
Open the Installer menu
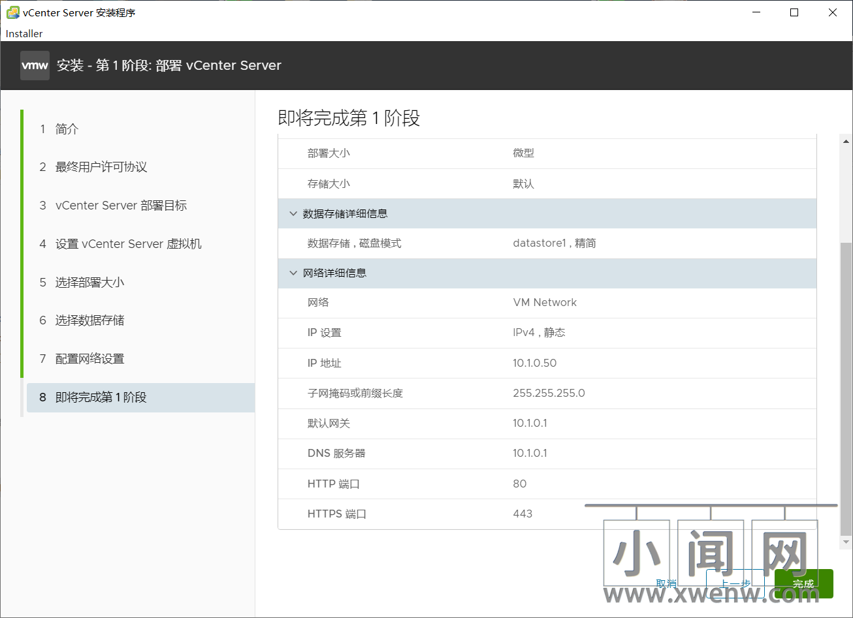coord(24,33)
